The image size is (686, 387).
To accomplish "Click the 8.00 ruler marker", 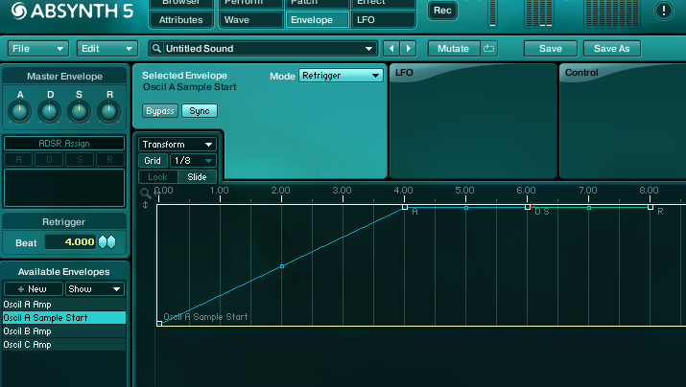I will (x=649, y=191).
